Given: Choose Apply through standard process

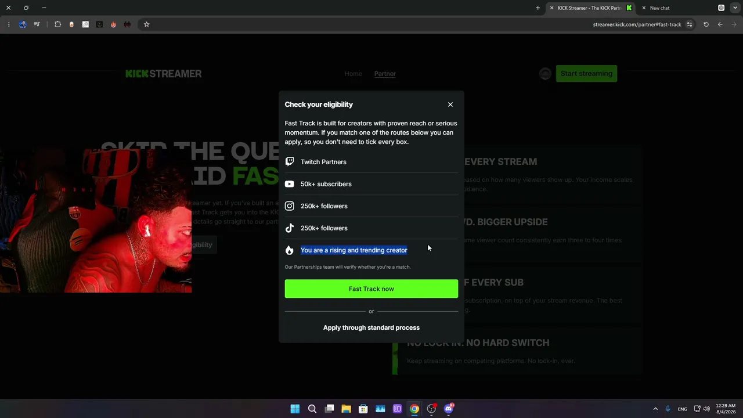Looking at the screenshot, I should [371, 327].
